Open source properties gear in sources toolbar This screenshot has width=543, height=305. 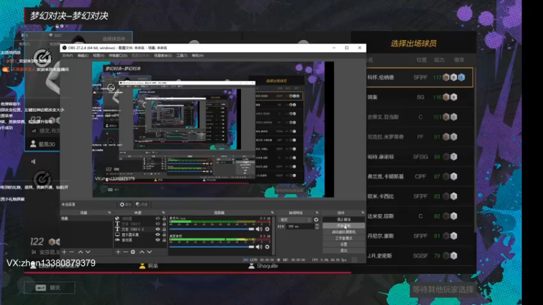pos(133,252)
